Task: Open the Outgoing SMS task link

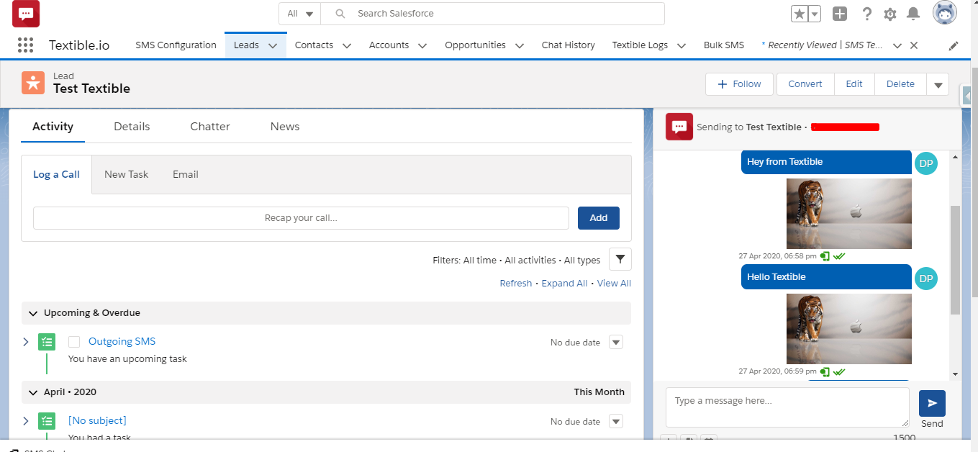Action: pyautogui.click(x=122, y=342)
